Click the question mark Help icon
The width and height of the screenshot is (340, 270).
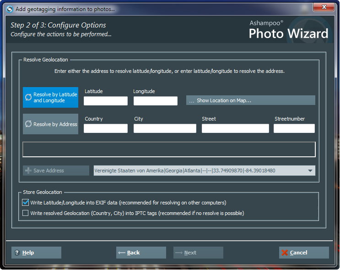[17, 253]
